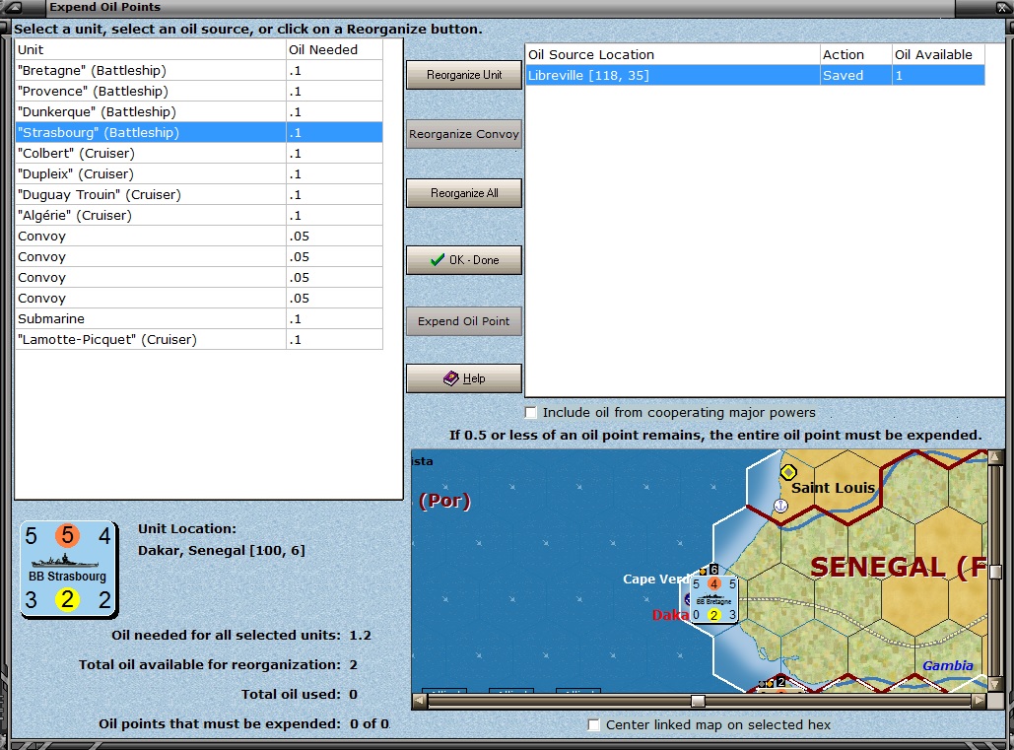Image resolution: width=1014 pixels, height=750 pixels.
Task: Click the Gambia label on map
Action: point(947,665)
